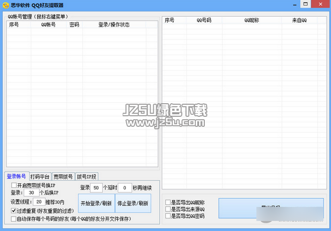Focus the 登录 batch field showing 50
Screen dimensions: 331x231
tap(96, 188)
